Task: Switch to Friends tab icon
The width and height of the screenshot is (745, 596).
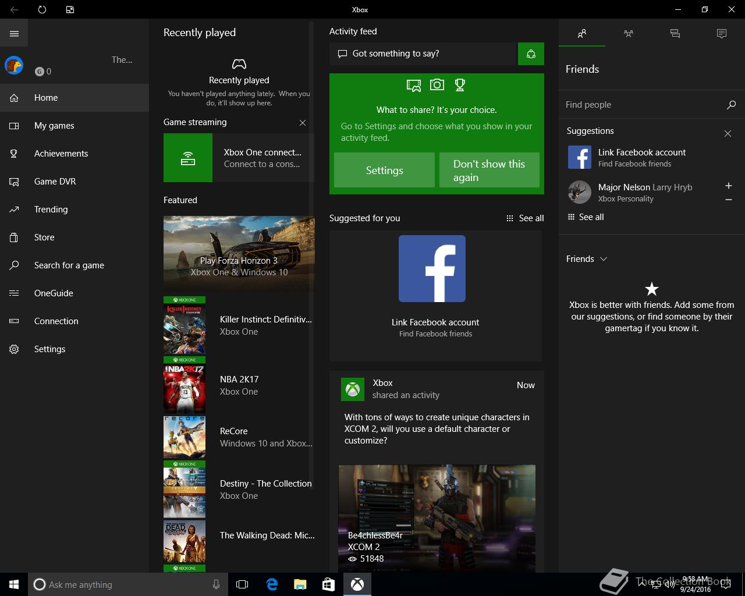Action: 582,34
